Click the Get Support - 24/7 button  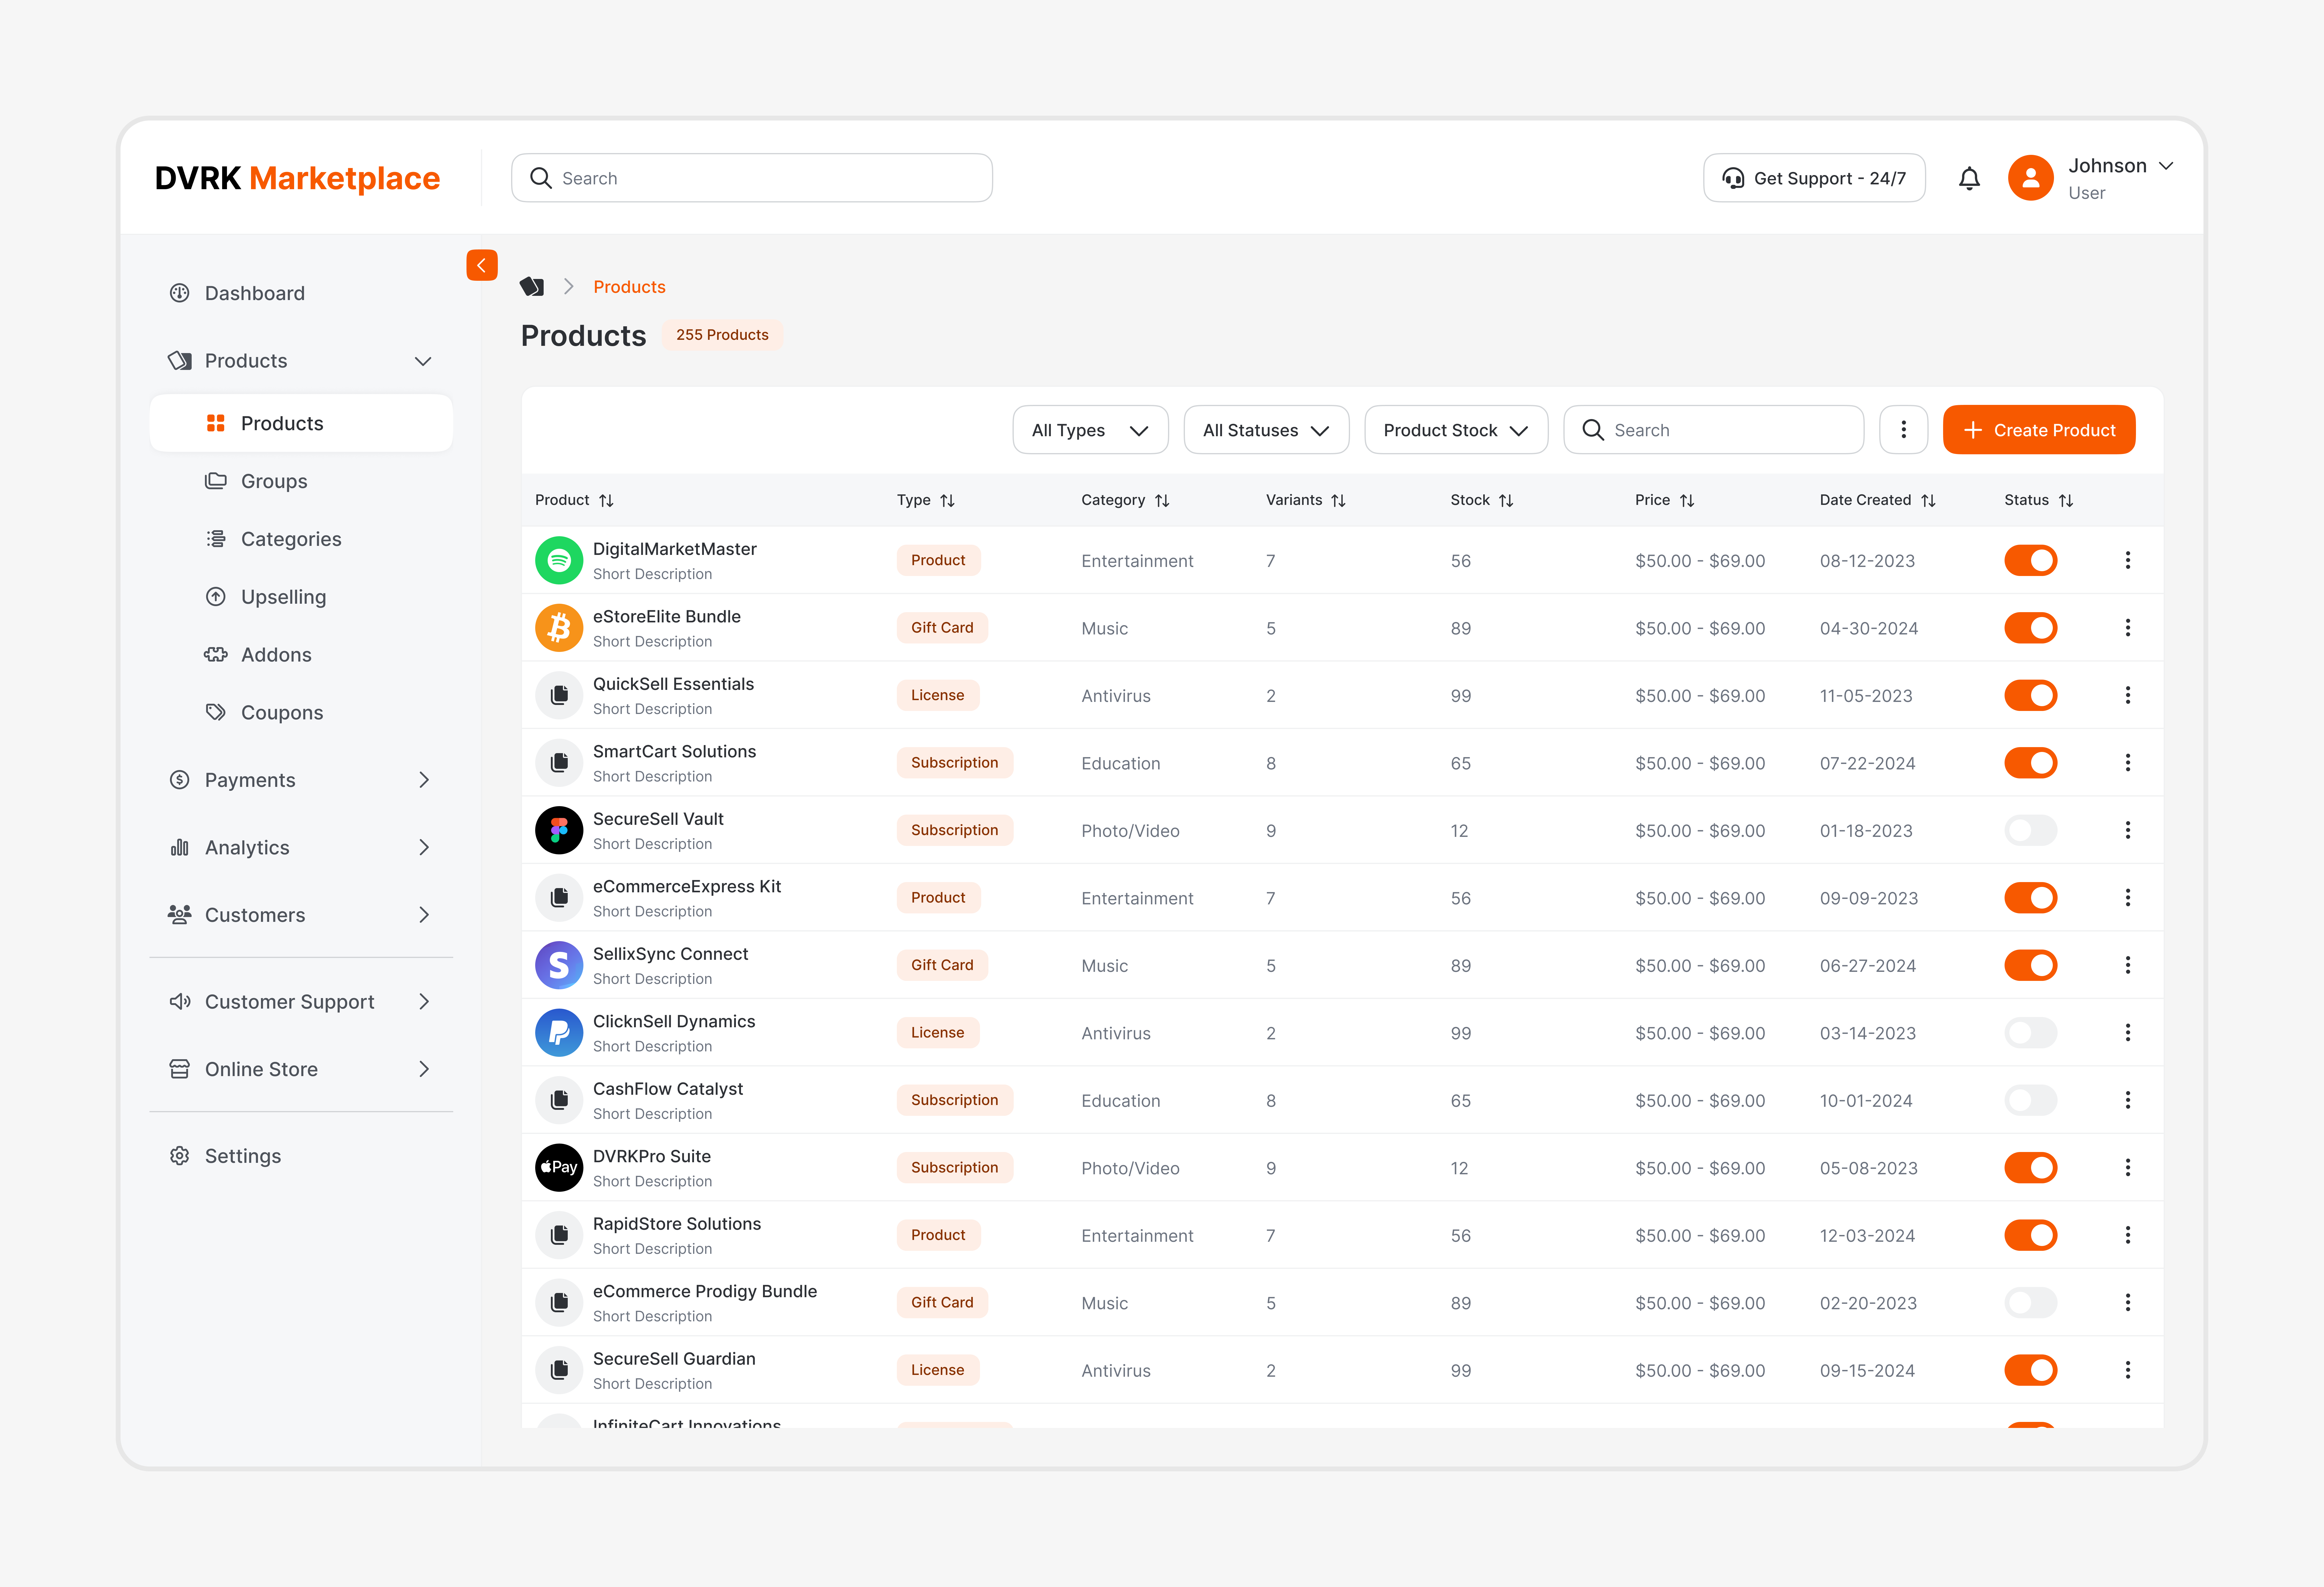tap(1814, 178)
